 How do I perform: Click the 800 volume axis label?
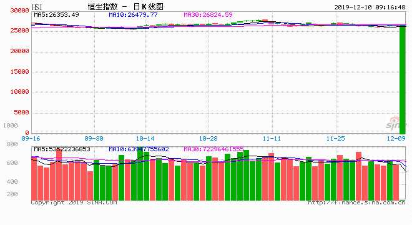(x=12, y=144)
